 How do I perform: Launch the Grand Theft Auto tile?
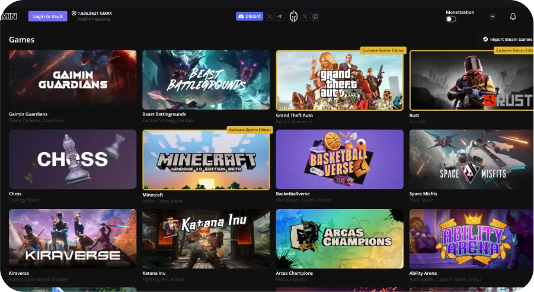[x=340, y=81]
